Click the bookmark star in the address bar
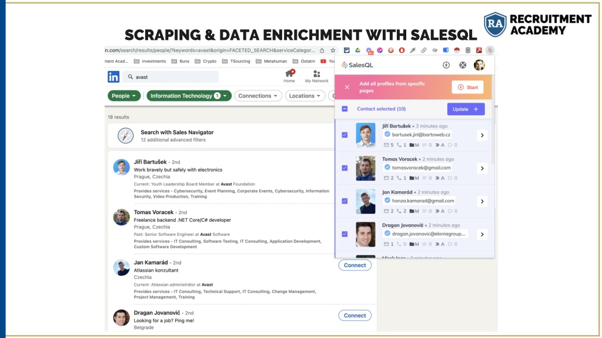The width and height of the screenshot is (602, 338). click(x=333, y=50)
